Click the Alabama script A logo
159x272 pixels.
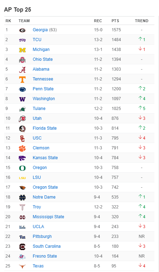coord(22,70)
